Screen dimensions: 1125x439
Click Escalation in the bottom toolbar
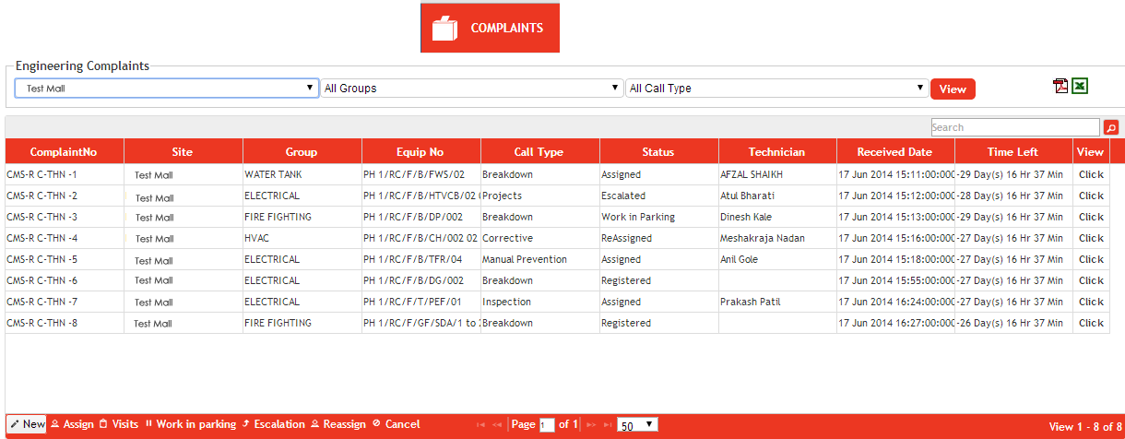click(x=273, y=424)
